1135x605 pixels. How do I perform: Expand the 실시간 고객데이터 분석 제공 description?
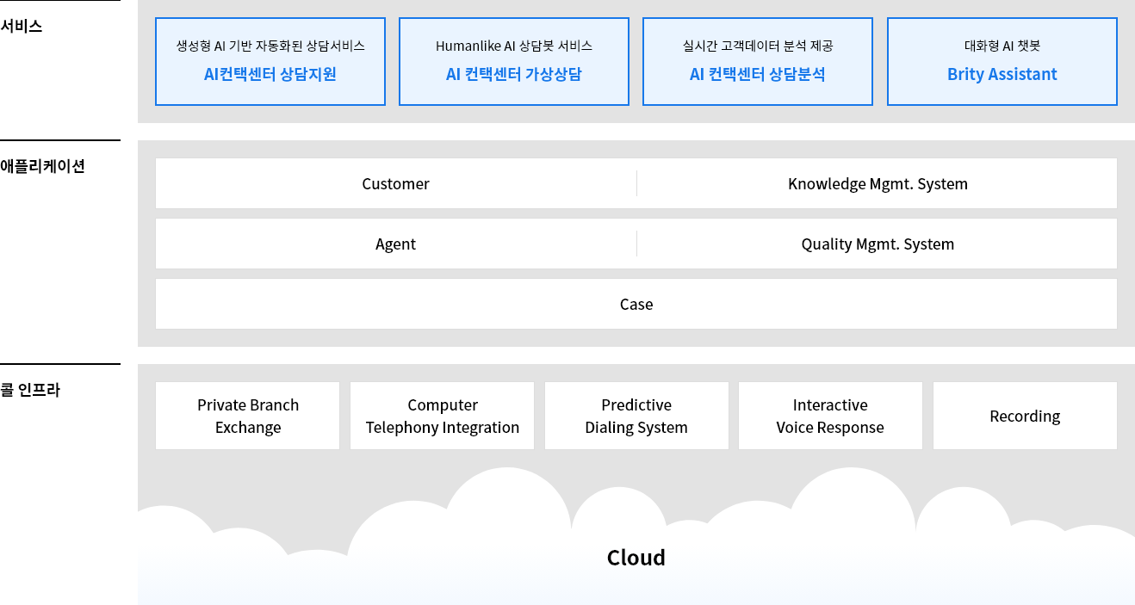757,46
